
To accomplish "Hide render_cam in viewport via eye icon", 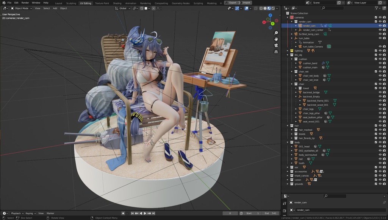I will [x=380, y=26].
